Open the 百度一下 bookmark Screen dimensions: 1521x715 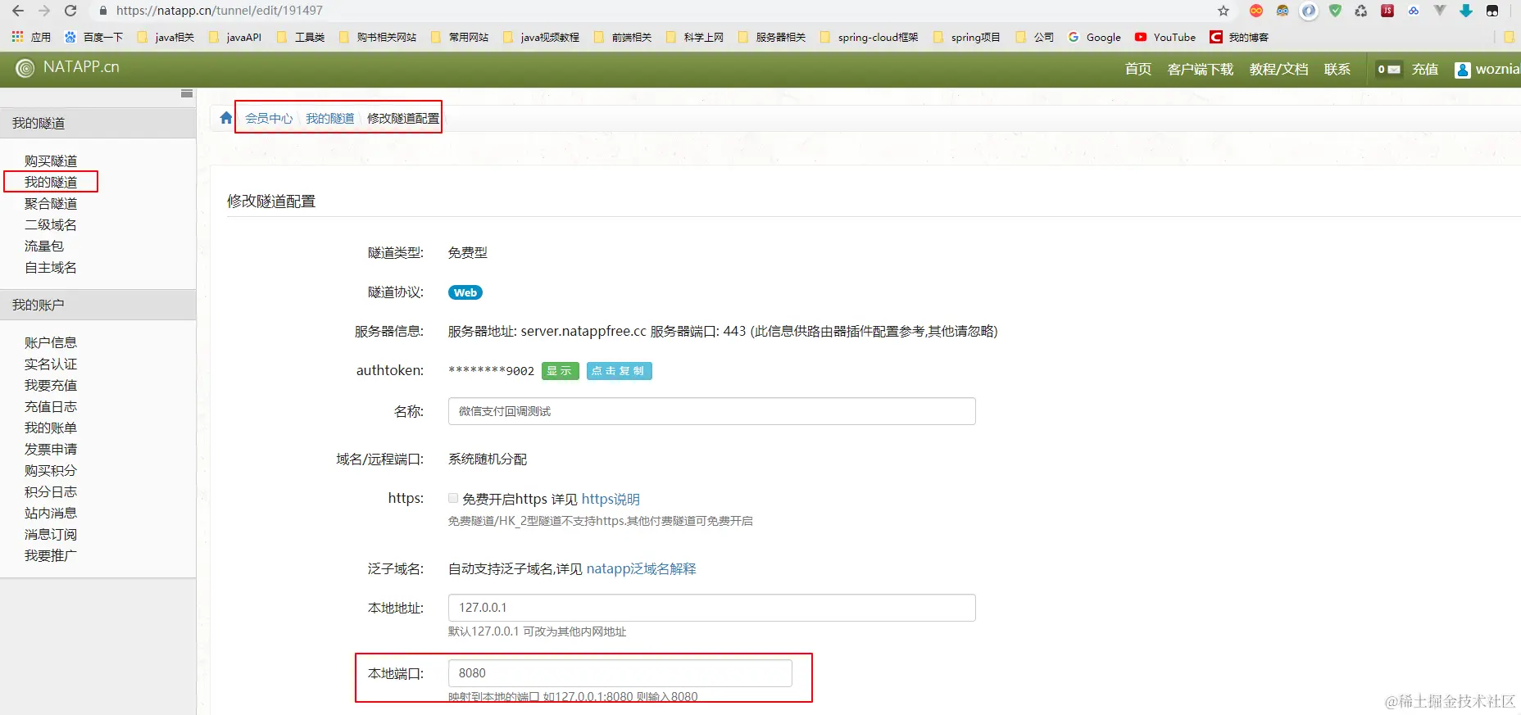coord(93,37)
